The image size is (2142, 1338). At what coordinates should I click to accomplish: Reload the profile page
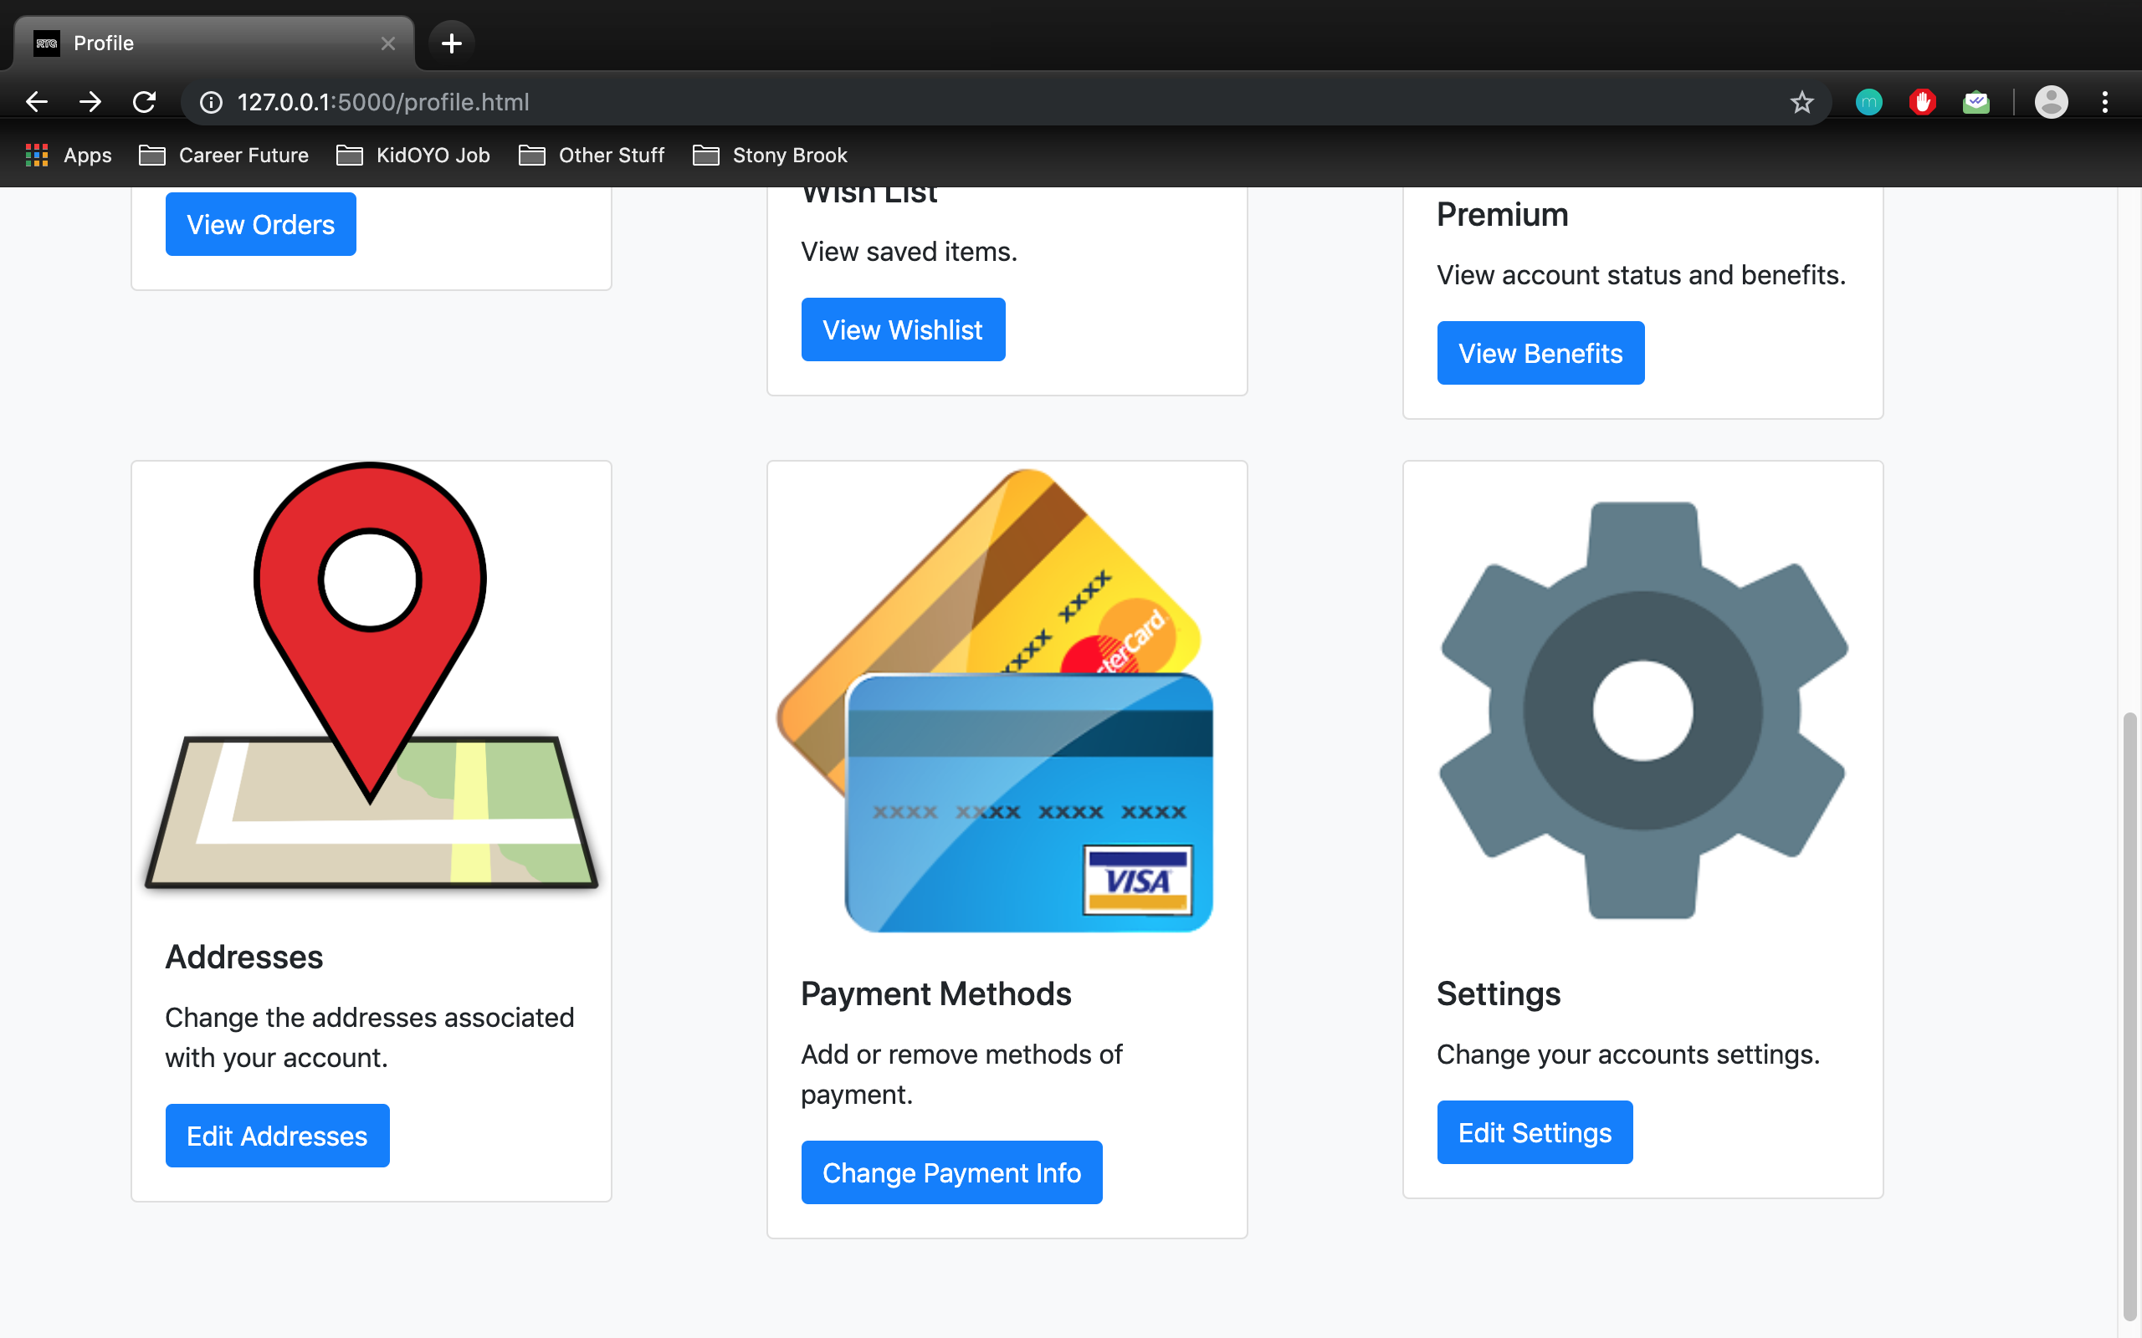[x=144, y=102]
